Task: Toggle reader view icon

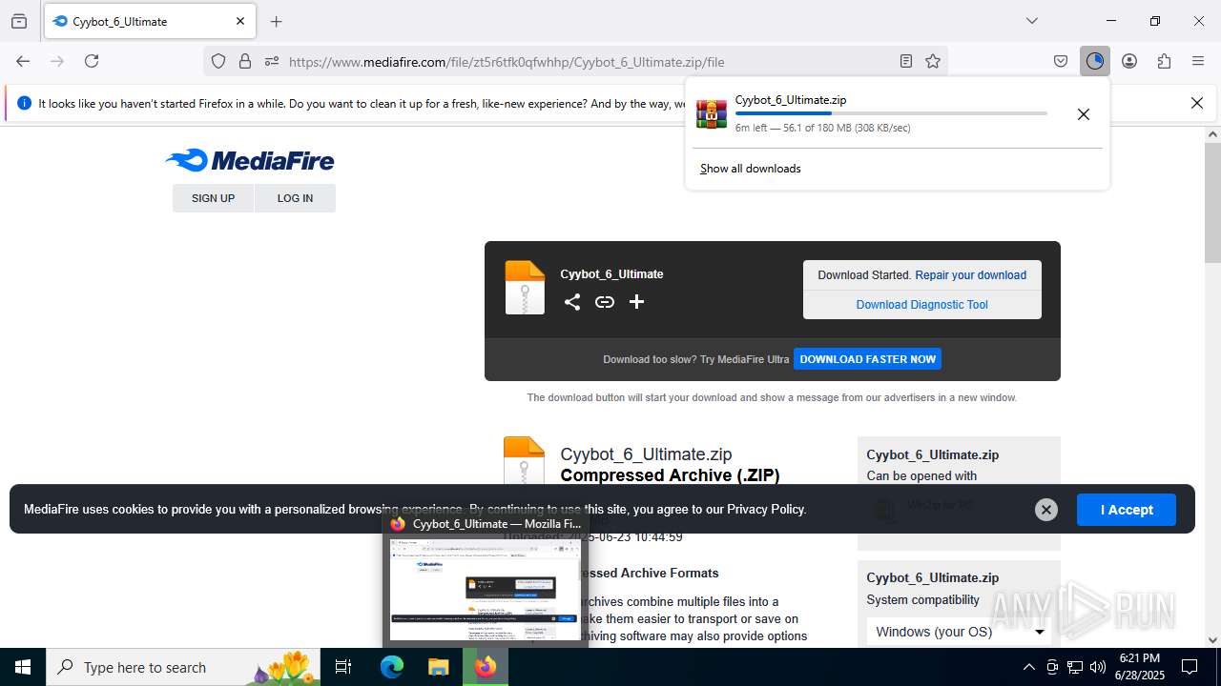Action: click(x=906, y=61)
